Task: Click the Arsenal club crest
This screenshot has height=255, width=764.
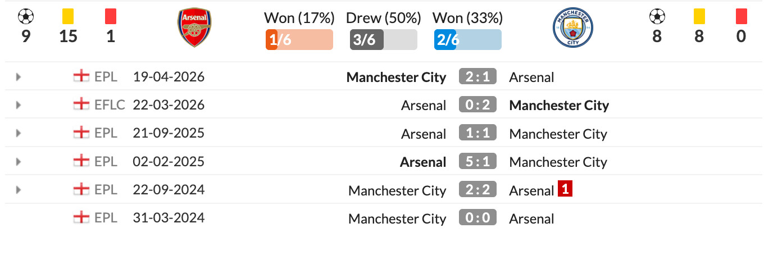Action: click(x=194, y=28)
